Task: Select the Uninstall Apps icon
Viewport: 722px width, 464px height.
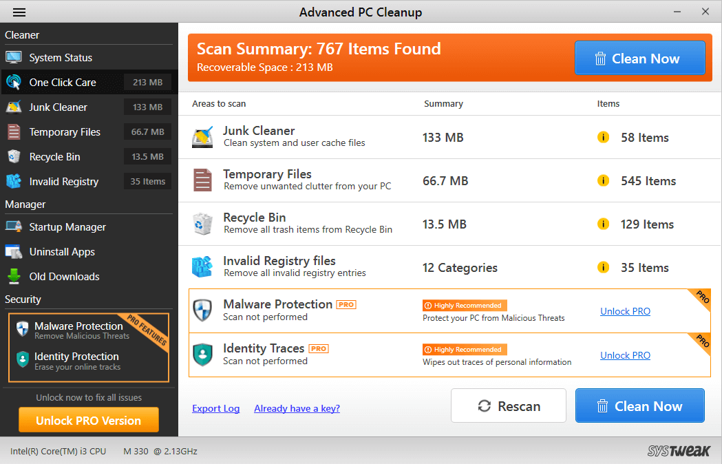Action: click(14, 251)
